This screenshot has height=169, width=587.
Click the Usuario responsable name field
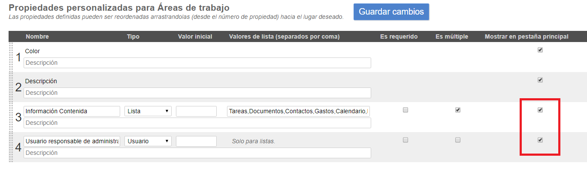click(72, 141)
